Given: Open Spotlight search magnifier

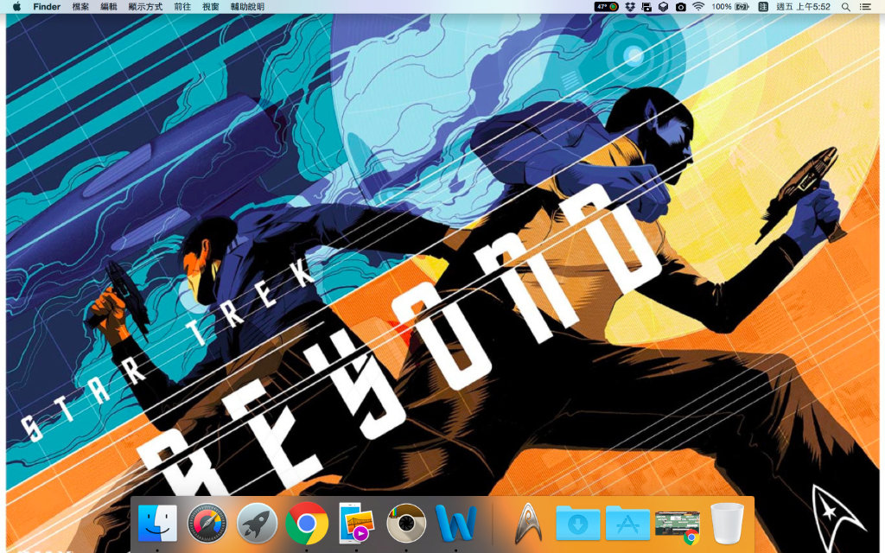Looking at the screenshot, I should (x=846, y=7).
